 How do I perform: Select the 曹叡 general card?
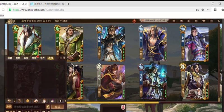tap(194, 44)
